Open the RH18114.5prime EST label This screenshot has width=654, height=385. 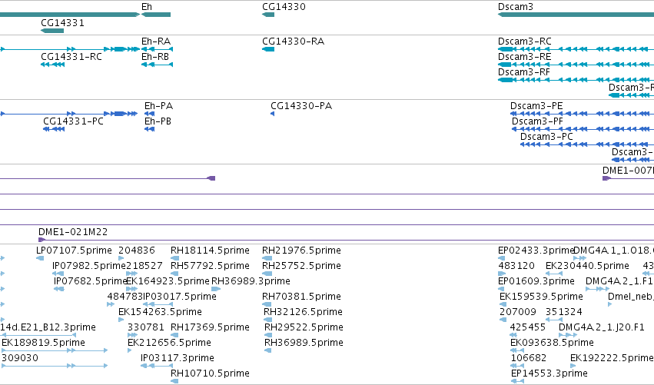(210, 251)
